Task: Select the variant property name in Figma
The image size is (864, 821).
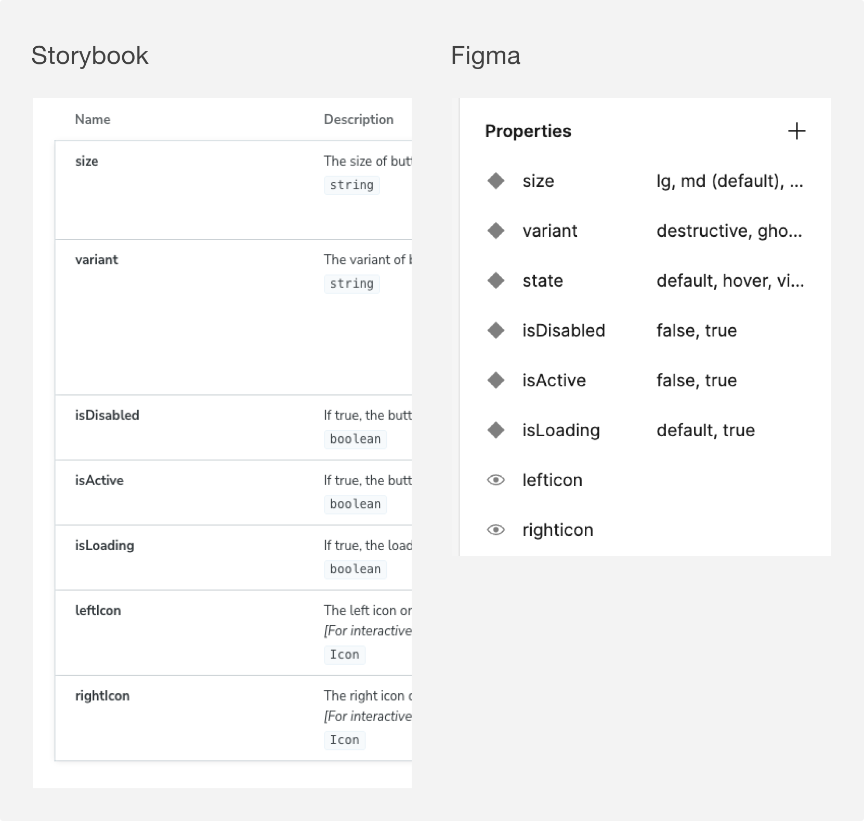Action: 549,231
